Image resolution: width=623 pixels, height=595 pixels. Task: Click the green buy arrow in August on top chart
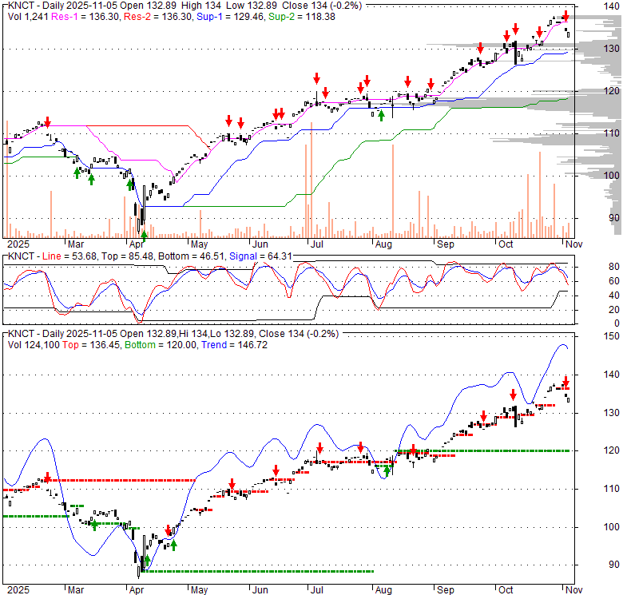[x=382, y=115]
